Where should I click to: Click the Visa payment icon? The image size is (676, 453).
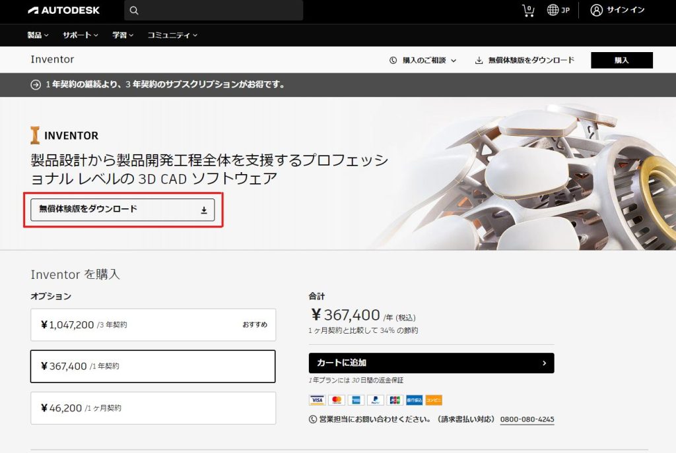pyautogui.click(x=317, y=400)
